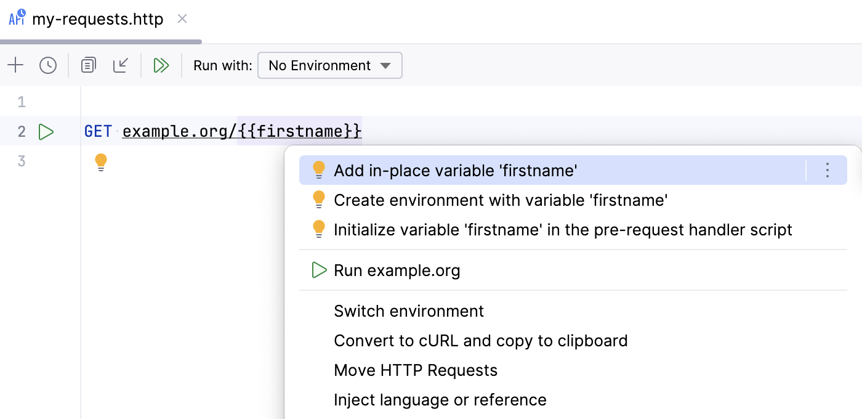
Task: Click lightbulb beside 'Initialize variable' entry
Action: coord(319,229)
